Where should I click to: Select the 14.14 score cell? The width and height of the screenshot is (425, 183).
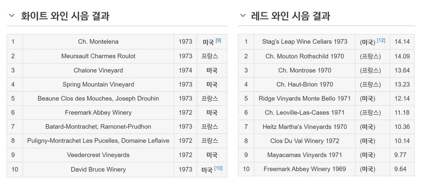tap(402, 42)
